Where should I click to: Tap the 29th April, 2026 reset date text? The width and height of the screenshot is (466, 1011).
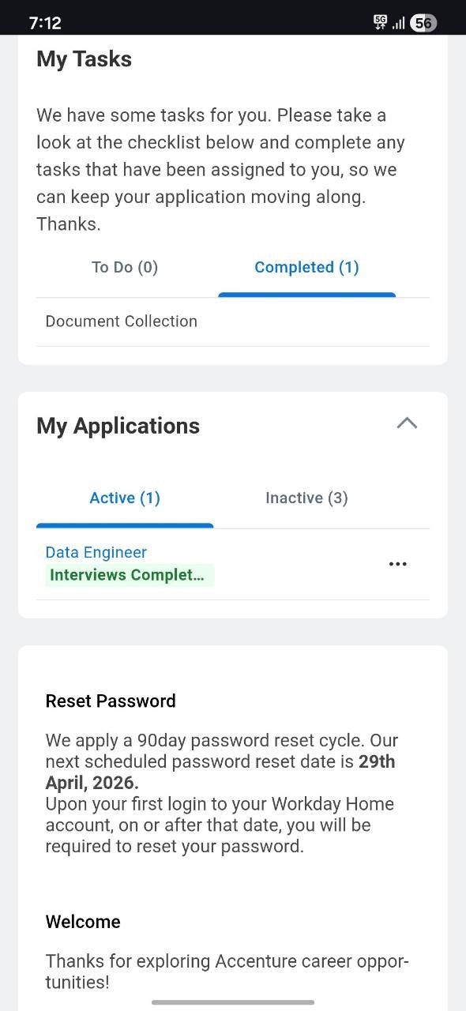click(x=220, y=772)
